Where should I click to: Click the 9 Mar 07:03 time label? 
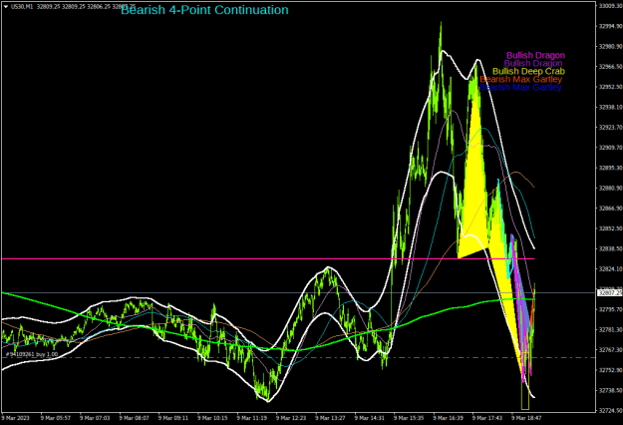coord(95,418)
